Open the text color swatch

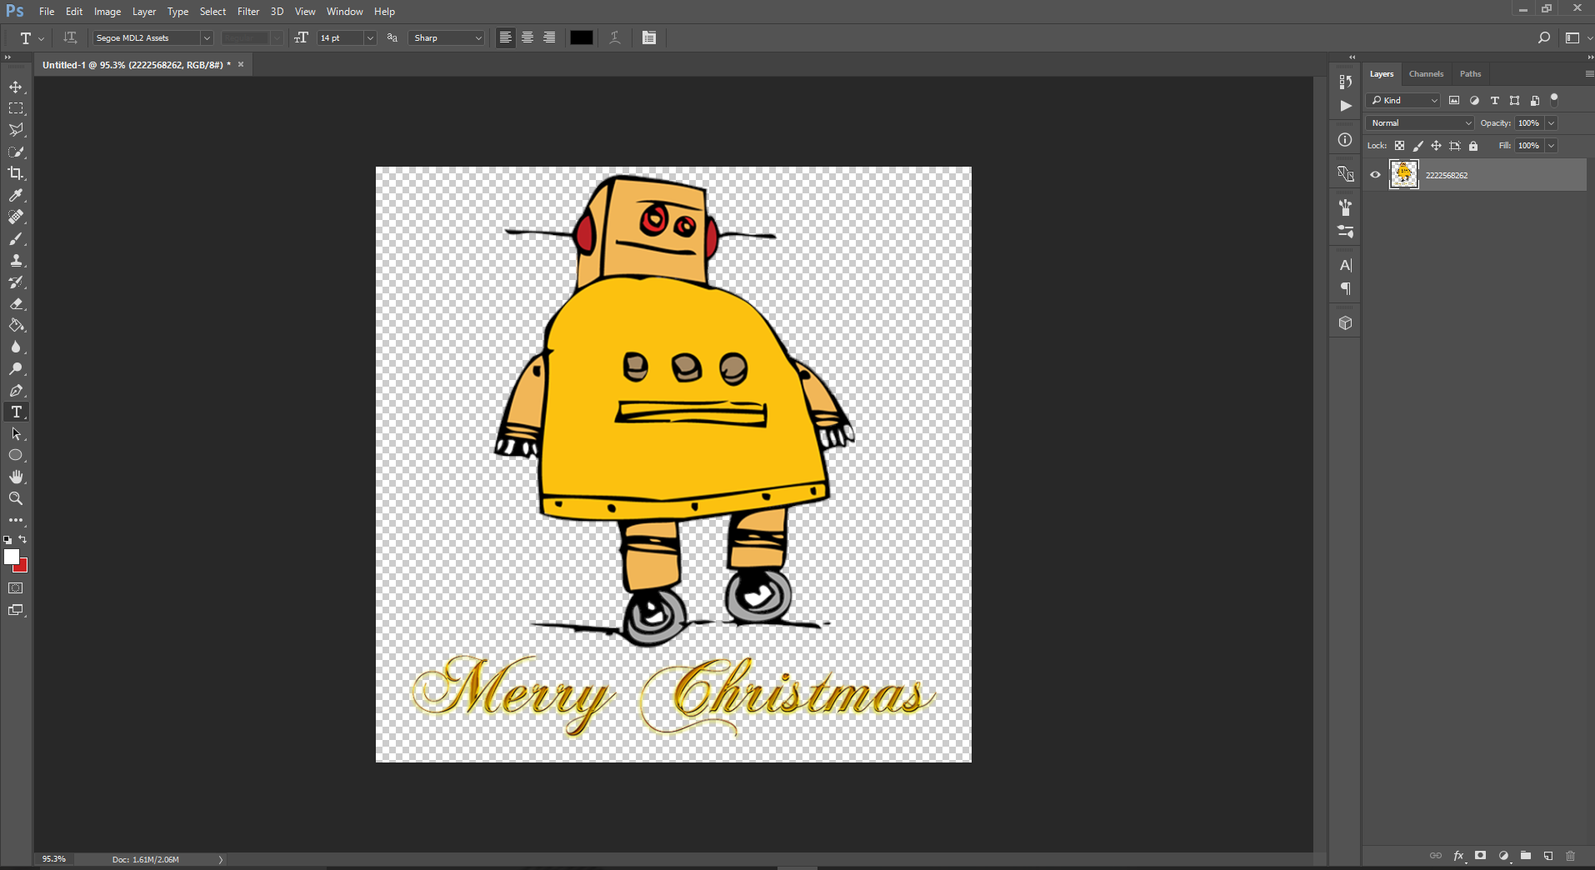581,37
